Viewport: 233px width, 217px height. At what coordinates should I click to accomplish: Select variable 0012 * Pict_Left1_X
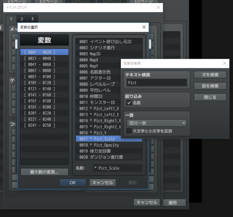pos(98,108)
